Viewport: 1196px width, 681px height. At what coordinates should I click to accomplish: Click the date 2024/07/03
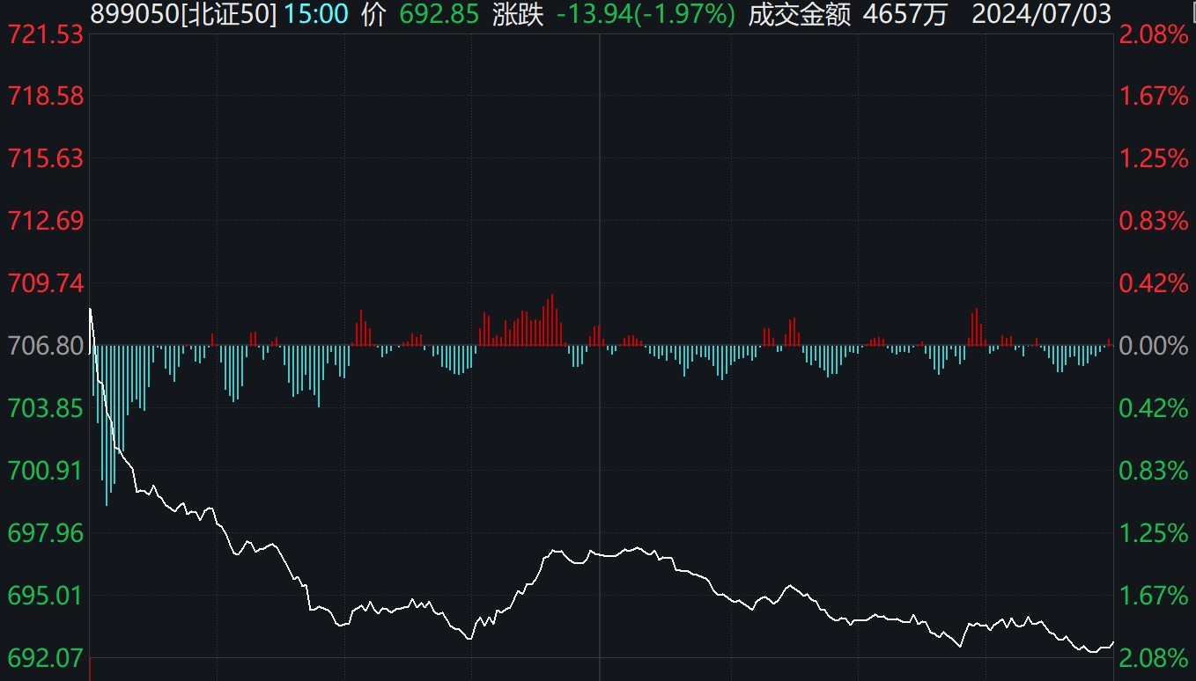click(x=1043, y=13)
